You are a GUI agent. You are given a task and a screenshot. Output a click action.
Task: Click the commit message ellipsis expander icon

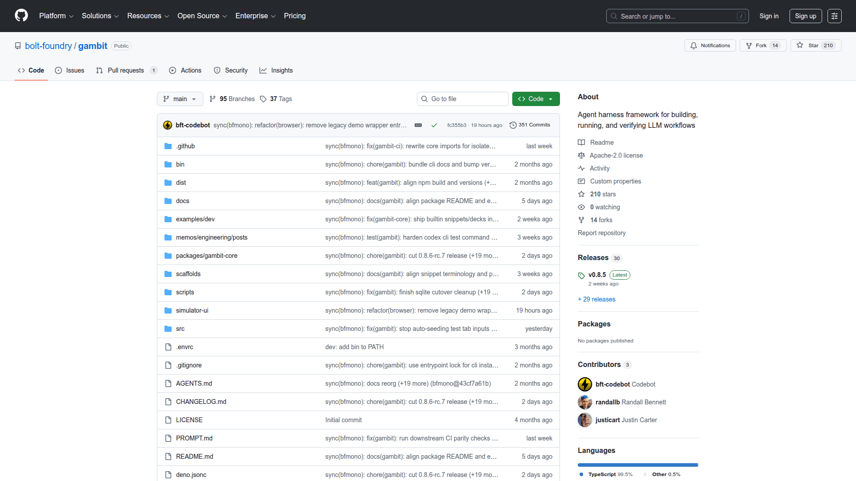coord(418,125)
